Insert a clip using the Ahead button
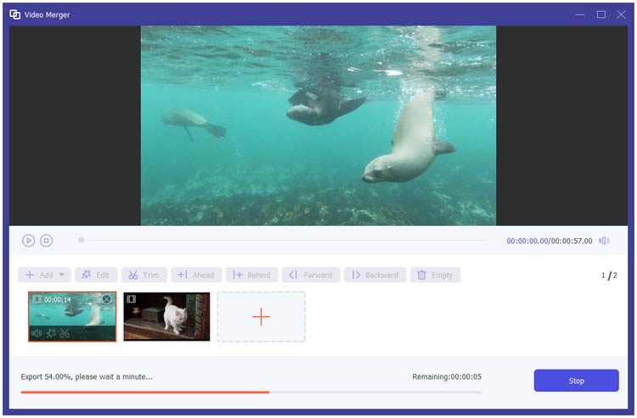This screenshot has height=418, width=637. [196, 275]
